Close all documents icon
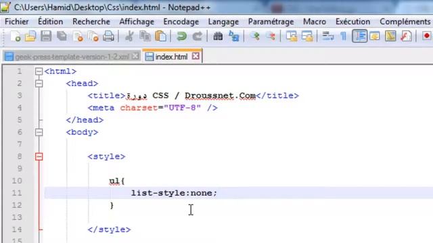This screenshot has width=433, height=243. pos(93,36)
